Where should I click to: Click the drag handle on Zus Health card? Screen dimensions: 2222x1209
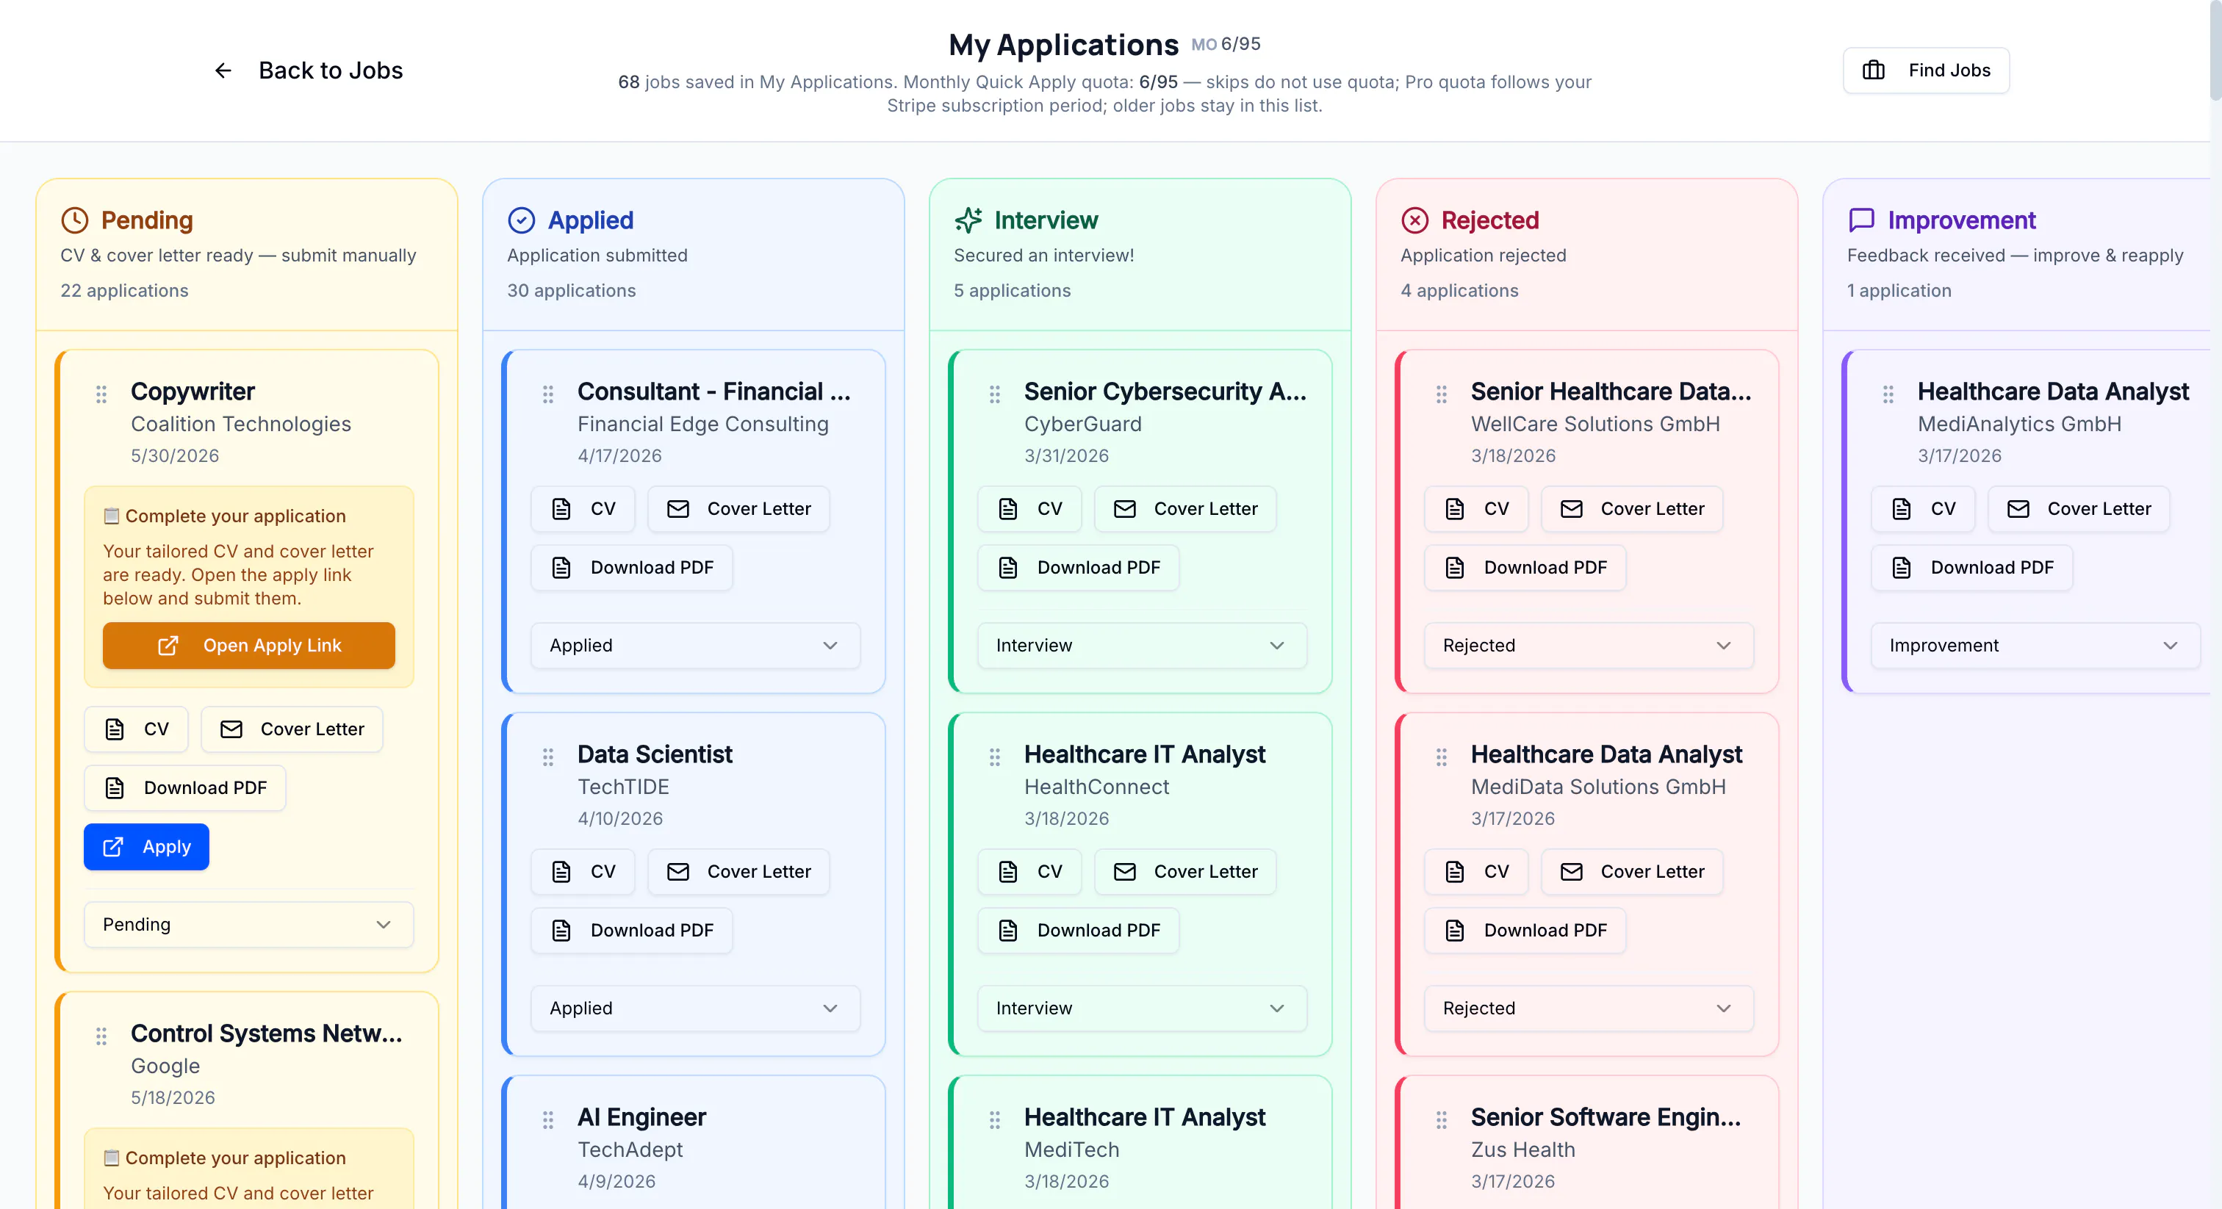[x=1442, y=1120]
